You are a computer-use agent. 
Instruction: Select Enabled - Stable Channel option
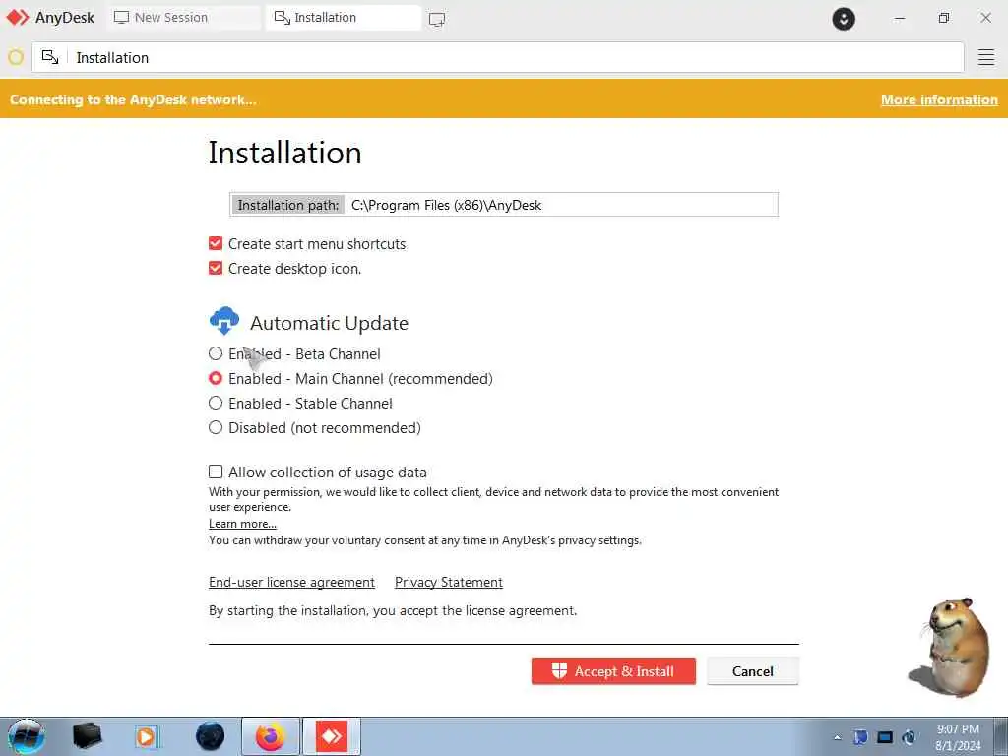(x=216, y=403)
